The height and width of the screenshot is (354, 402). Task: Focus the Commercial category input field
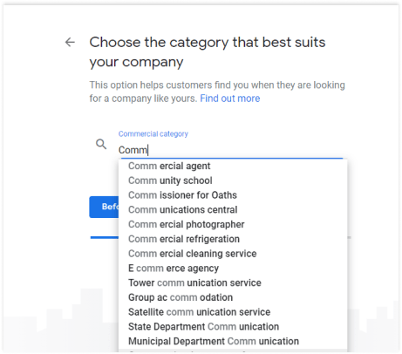pos(230,150)
